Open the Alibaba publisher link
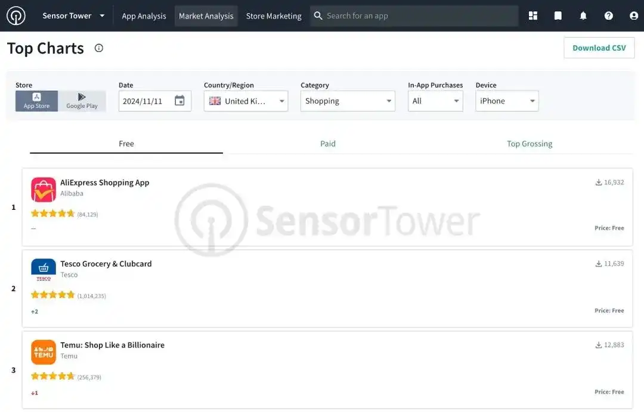The image size is (644, 412). [x=72, y=193]
